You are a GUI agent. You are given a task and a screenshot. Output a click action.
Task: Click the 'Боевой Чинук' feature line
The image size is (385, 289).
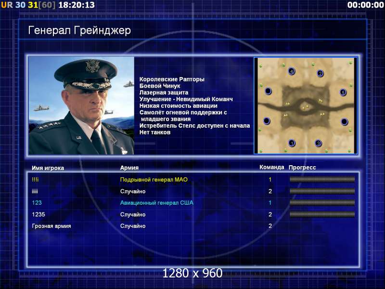[160, 86]
